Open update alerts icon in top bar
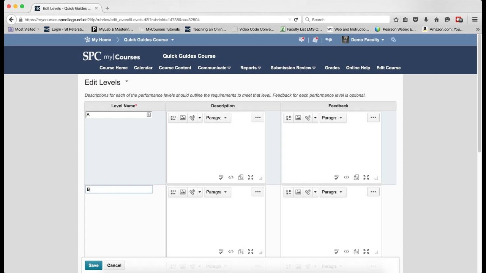This screenshot has width=486, height=273. click(x=315, y=39)
